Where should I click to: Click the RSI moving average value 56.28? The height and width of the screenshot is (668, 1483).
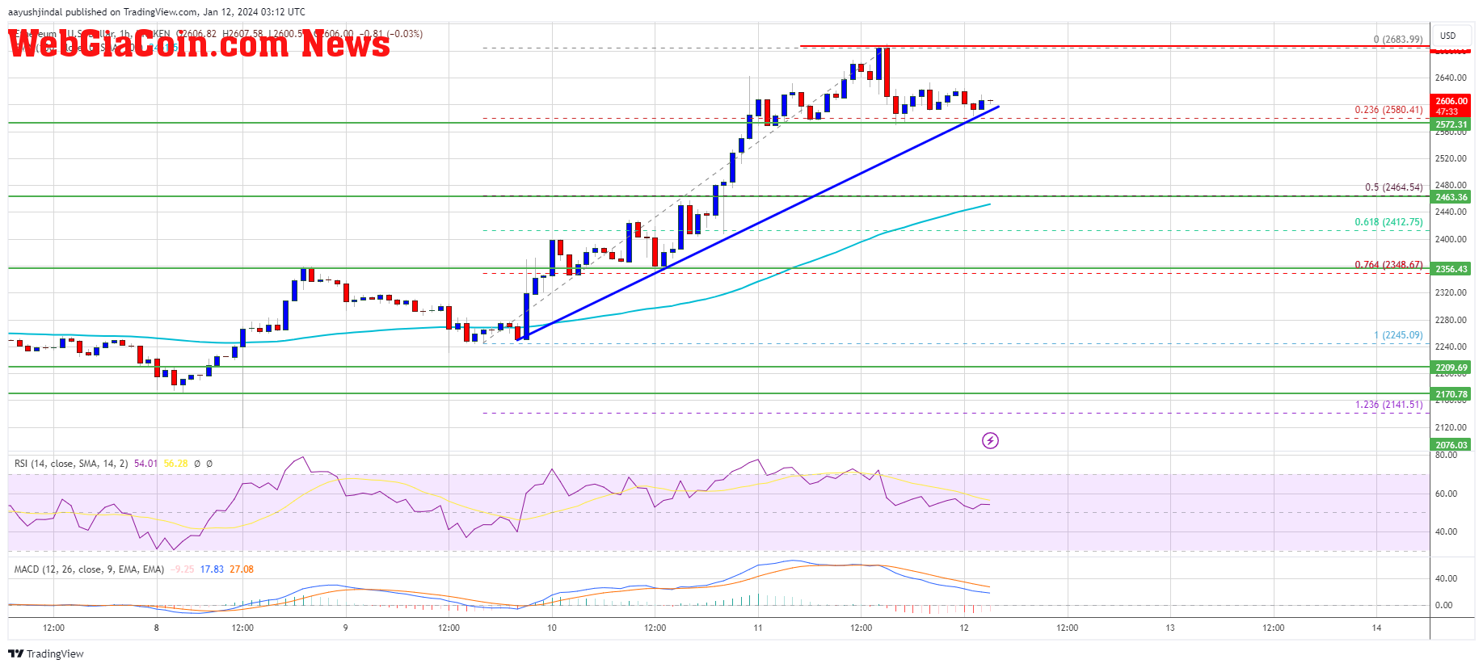(175, 464)
